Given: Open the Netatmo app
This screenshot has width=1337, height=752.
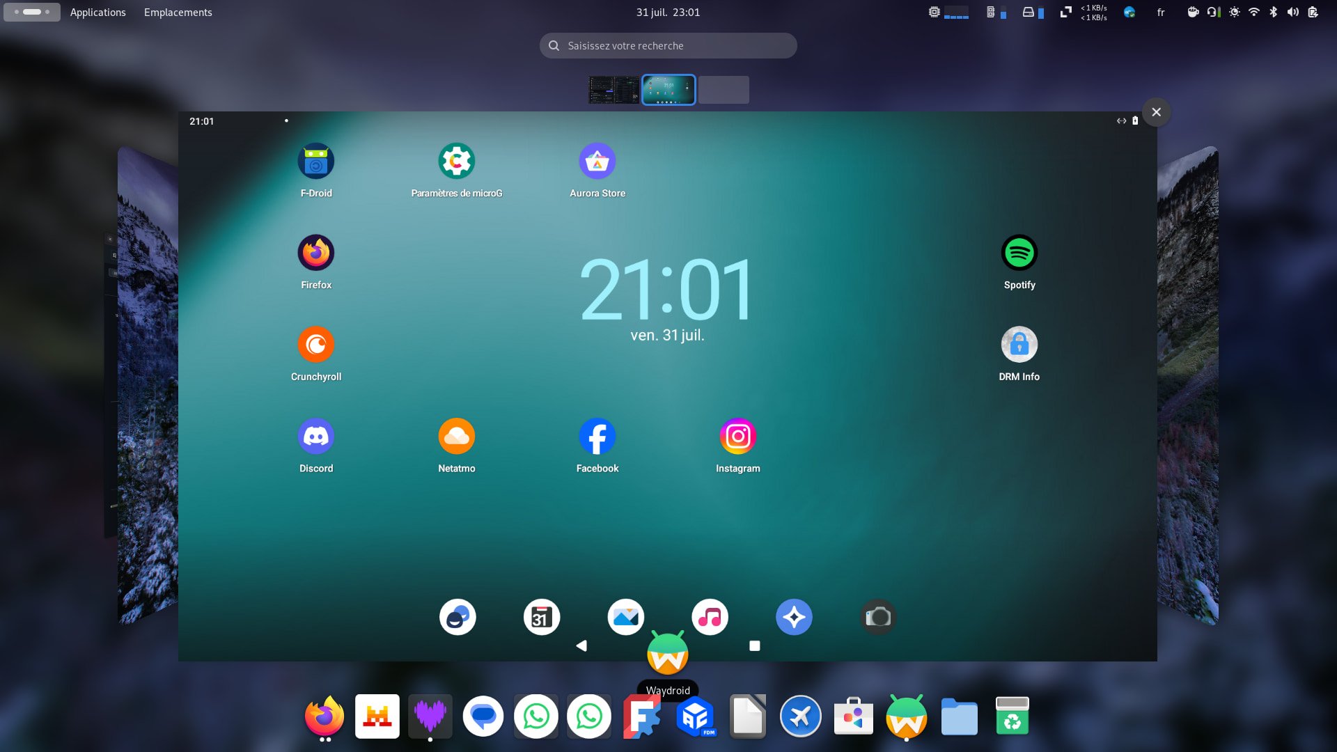Looking at the screenshot, I should [x=457, y=437].
